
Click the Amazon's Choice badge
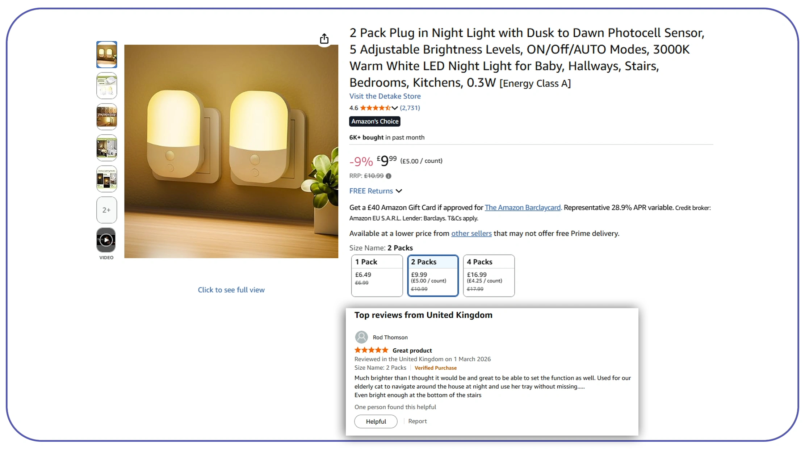pyautogui.click(x=374, y=121)
